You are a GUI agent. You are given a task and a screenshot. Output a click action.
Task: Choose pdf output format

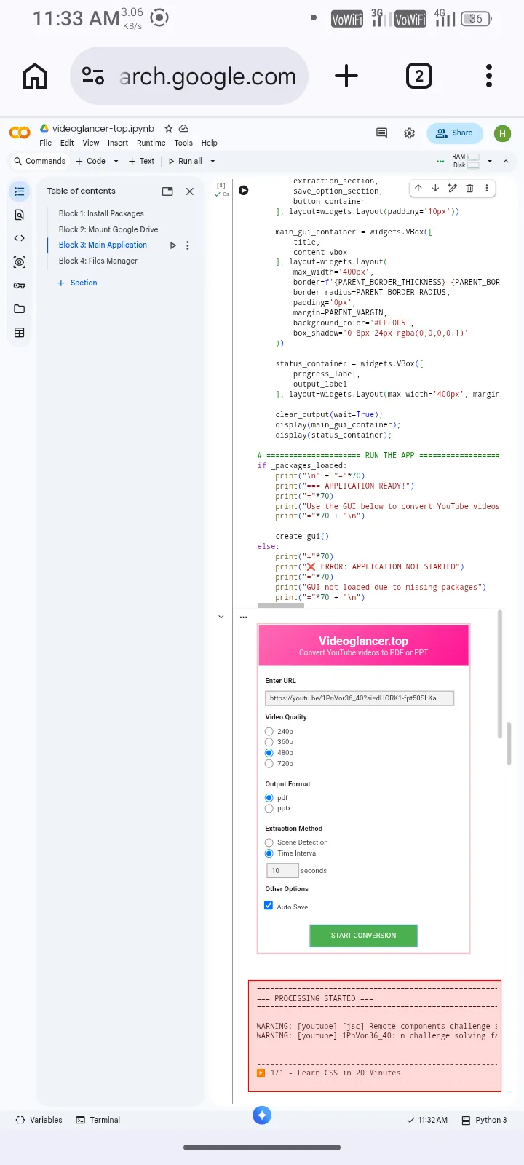point(269,798)
